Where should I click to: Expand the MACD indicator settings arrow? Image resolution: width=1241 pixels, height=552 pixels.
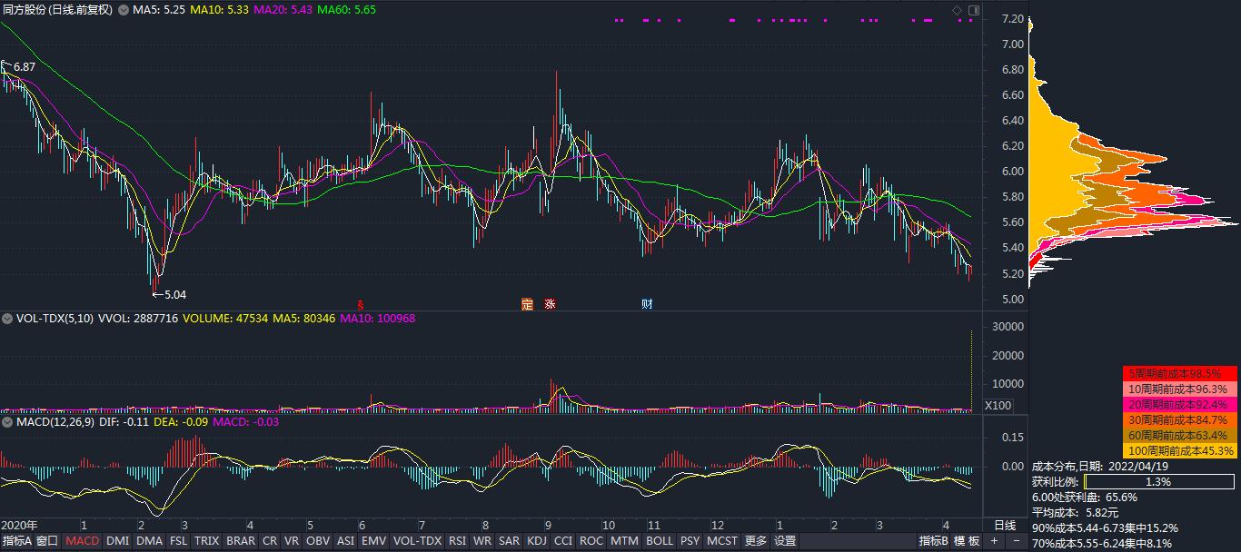pos(7,422)
